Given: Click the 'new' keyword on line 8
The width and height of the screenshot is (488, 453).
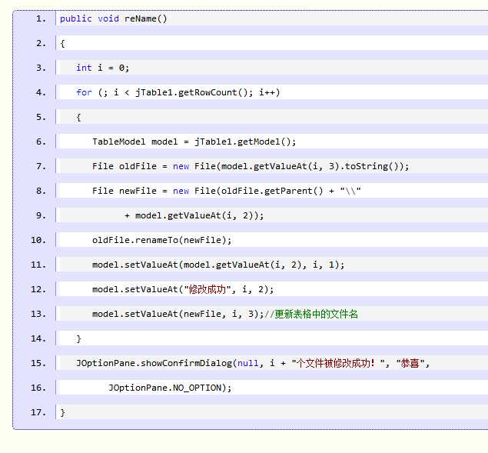Looking at the screenshot, I should [181, 191].
